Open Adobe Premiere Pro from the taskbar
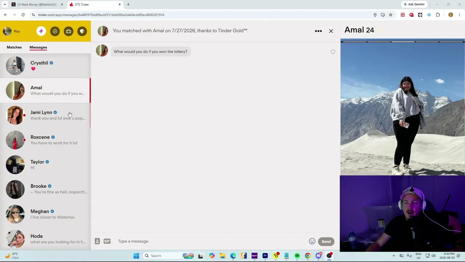Viewport: 465px width, 262px height. point(265,256)
